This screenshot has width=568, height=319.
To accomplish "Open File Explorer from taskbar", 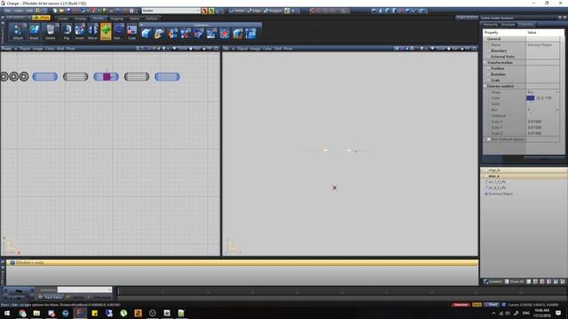I will (x=36, y=313).
